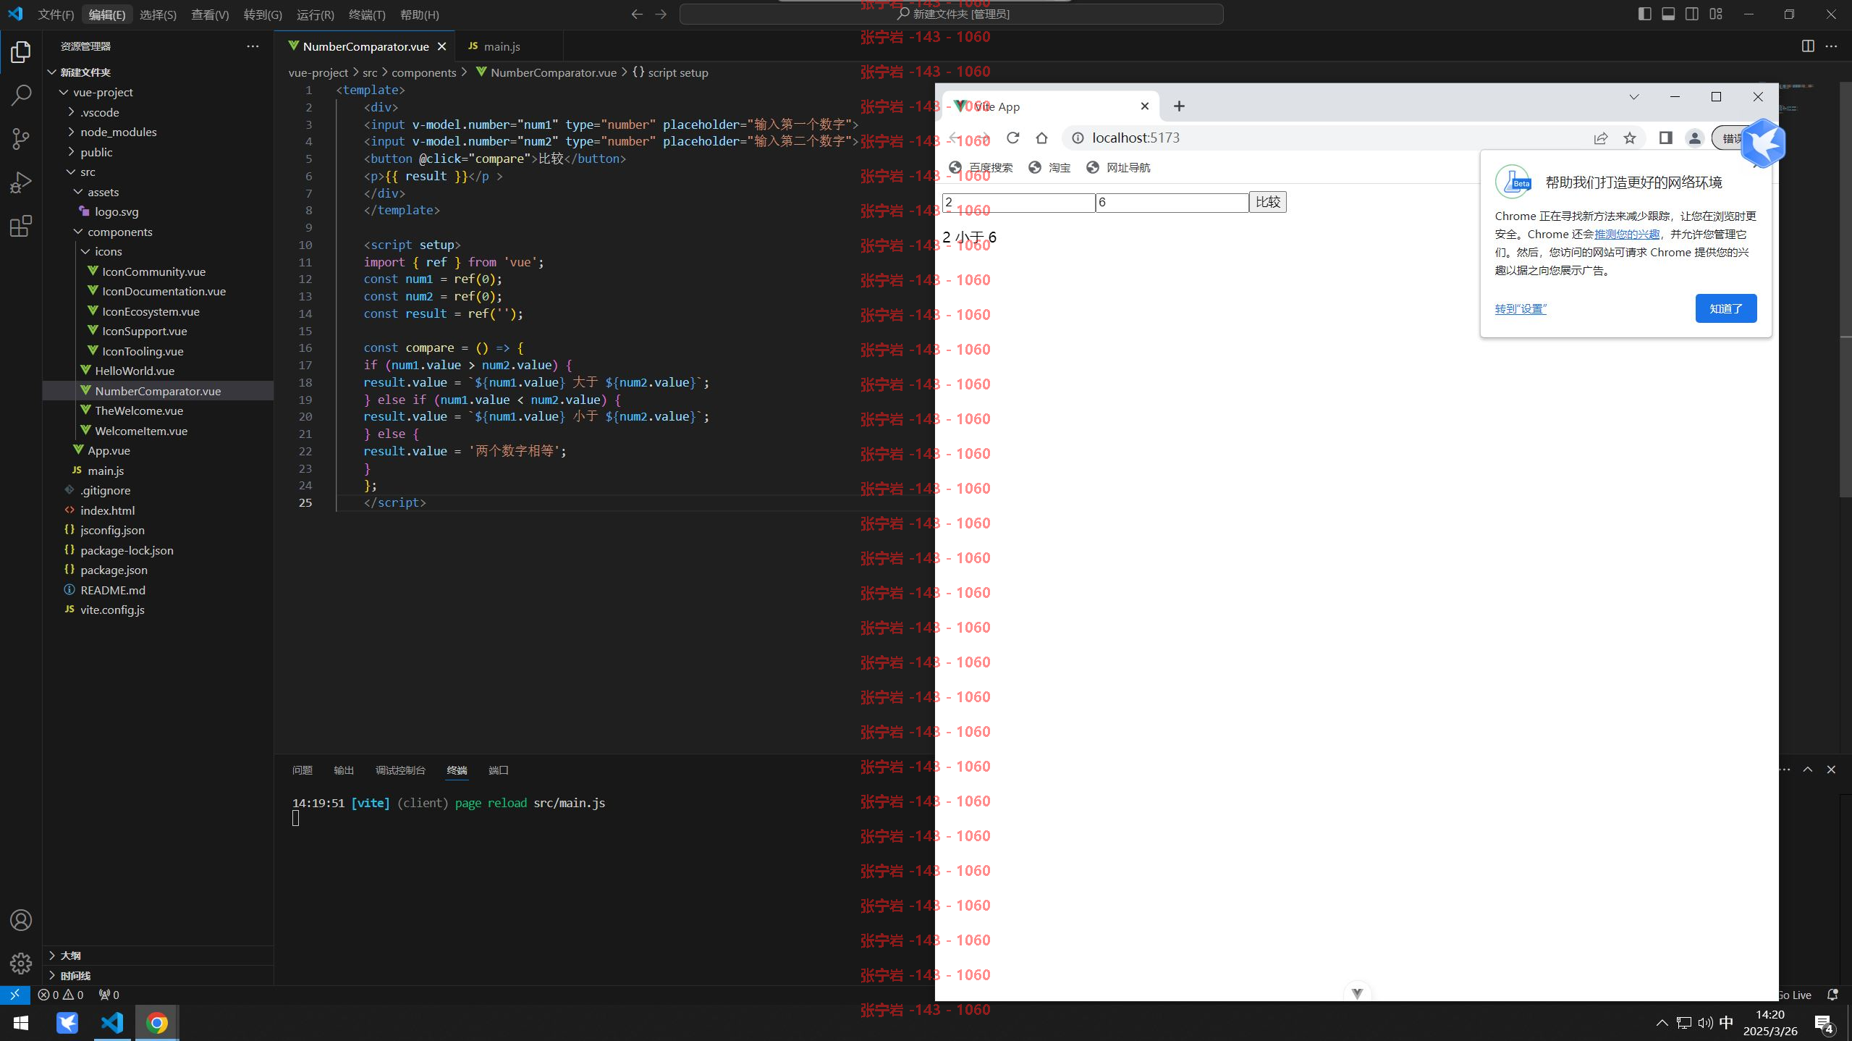Screen dimensions: 1852x1041
Task: Open the 选择(S) menu
Action: pyautogui.click(x=158, y=14)
